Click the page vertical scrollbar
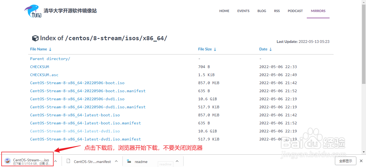The width and height of the screenshot is (366, 167). [x=364, y=54]
